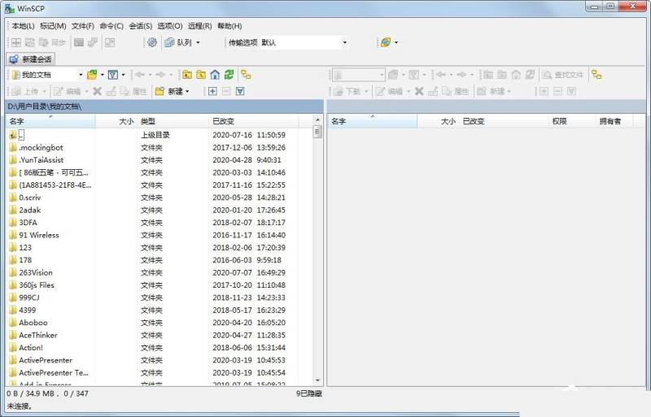Viewport: 651px width, 417px height.
Task: Open the 命令(C) menu
Action: coord(111,26)
